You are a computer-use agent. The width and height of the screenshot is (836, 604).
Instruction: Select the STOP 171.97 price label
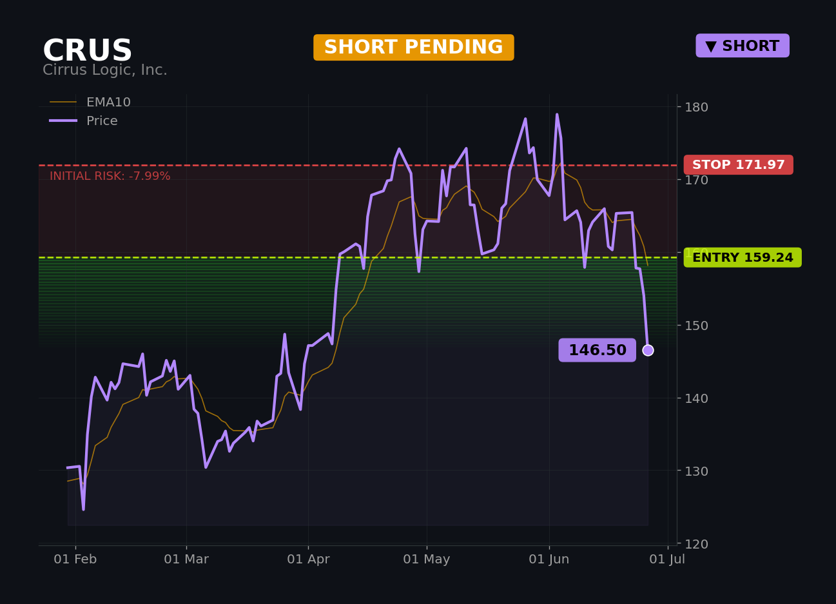739,165
